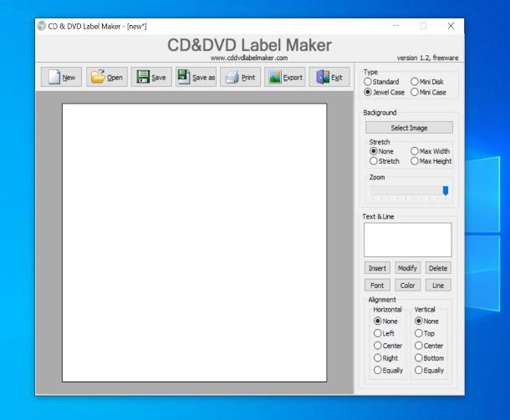Set vertical alignment to None
510x420 pixels.
click(426, 321)
